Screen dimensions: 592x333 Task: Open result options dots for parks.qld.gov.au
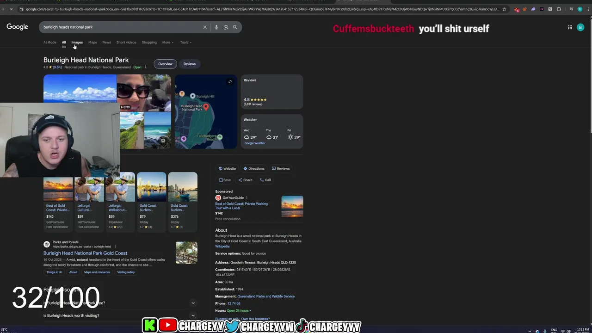coord(115,247)
